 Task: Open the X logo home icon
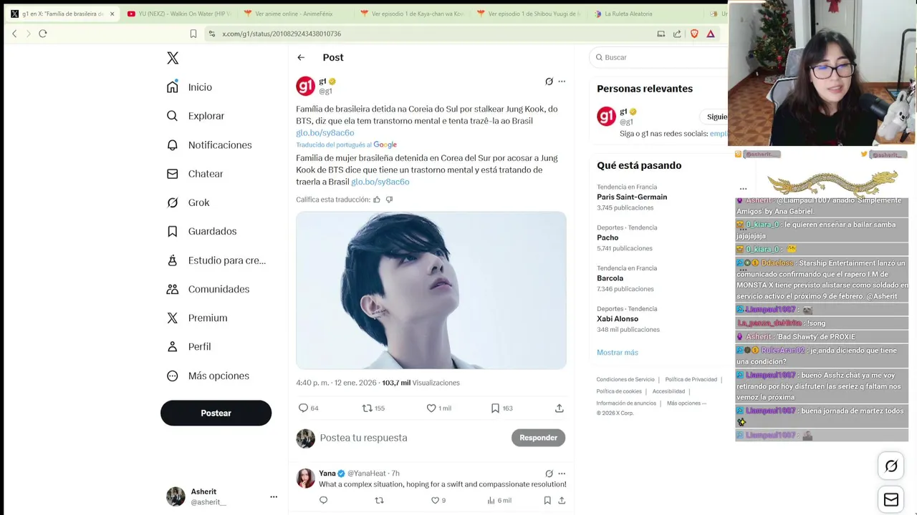(x=173, y=58)
